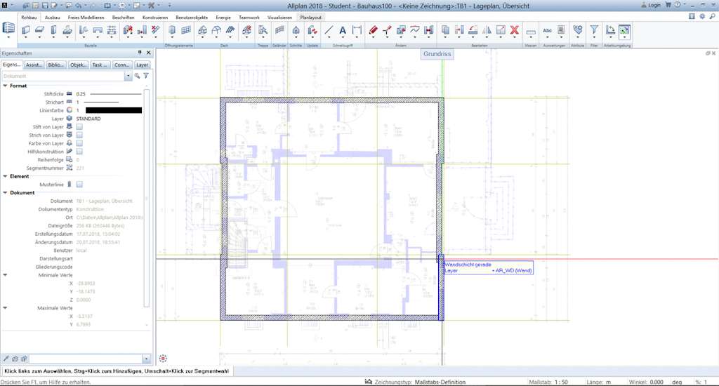The width and height of the screenshot is (719, 386).
Task: Collapse the Format section
Action: point(6,86)
